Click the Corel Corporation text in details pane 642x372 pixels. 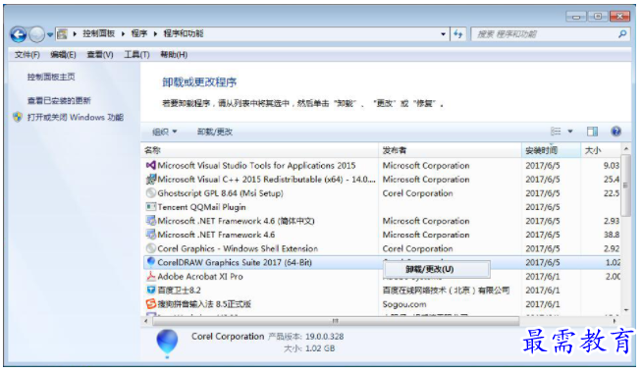click(x=228, y=337)
